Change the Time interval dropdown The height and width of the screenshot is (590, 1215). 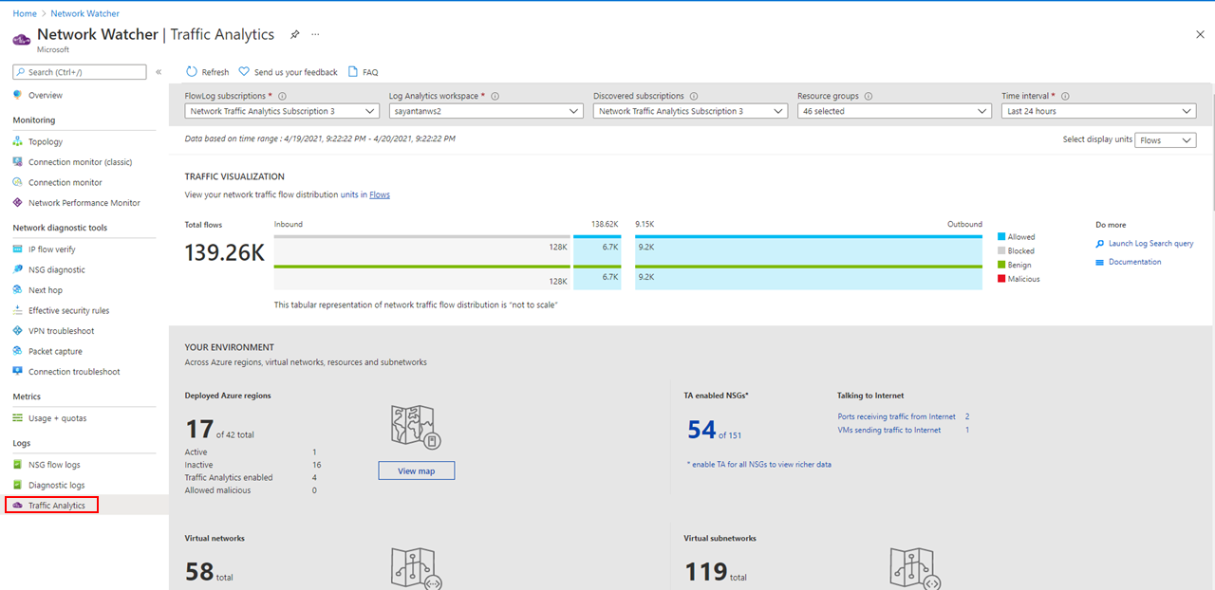pos(1099,111)
